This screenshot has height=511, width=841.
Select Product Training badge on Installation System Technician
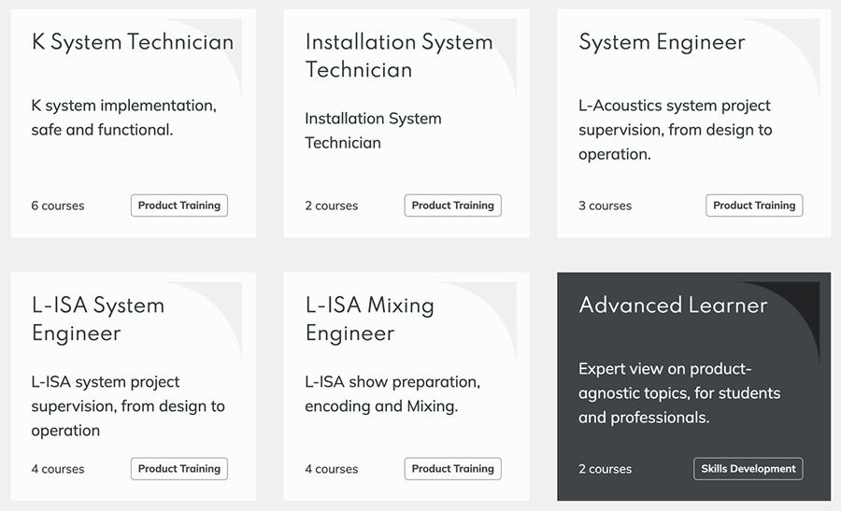coord(452,206)
